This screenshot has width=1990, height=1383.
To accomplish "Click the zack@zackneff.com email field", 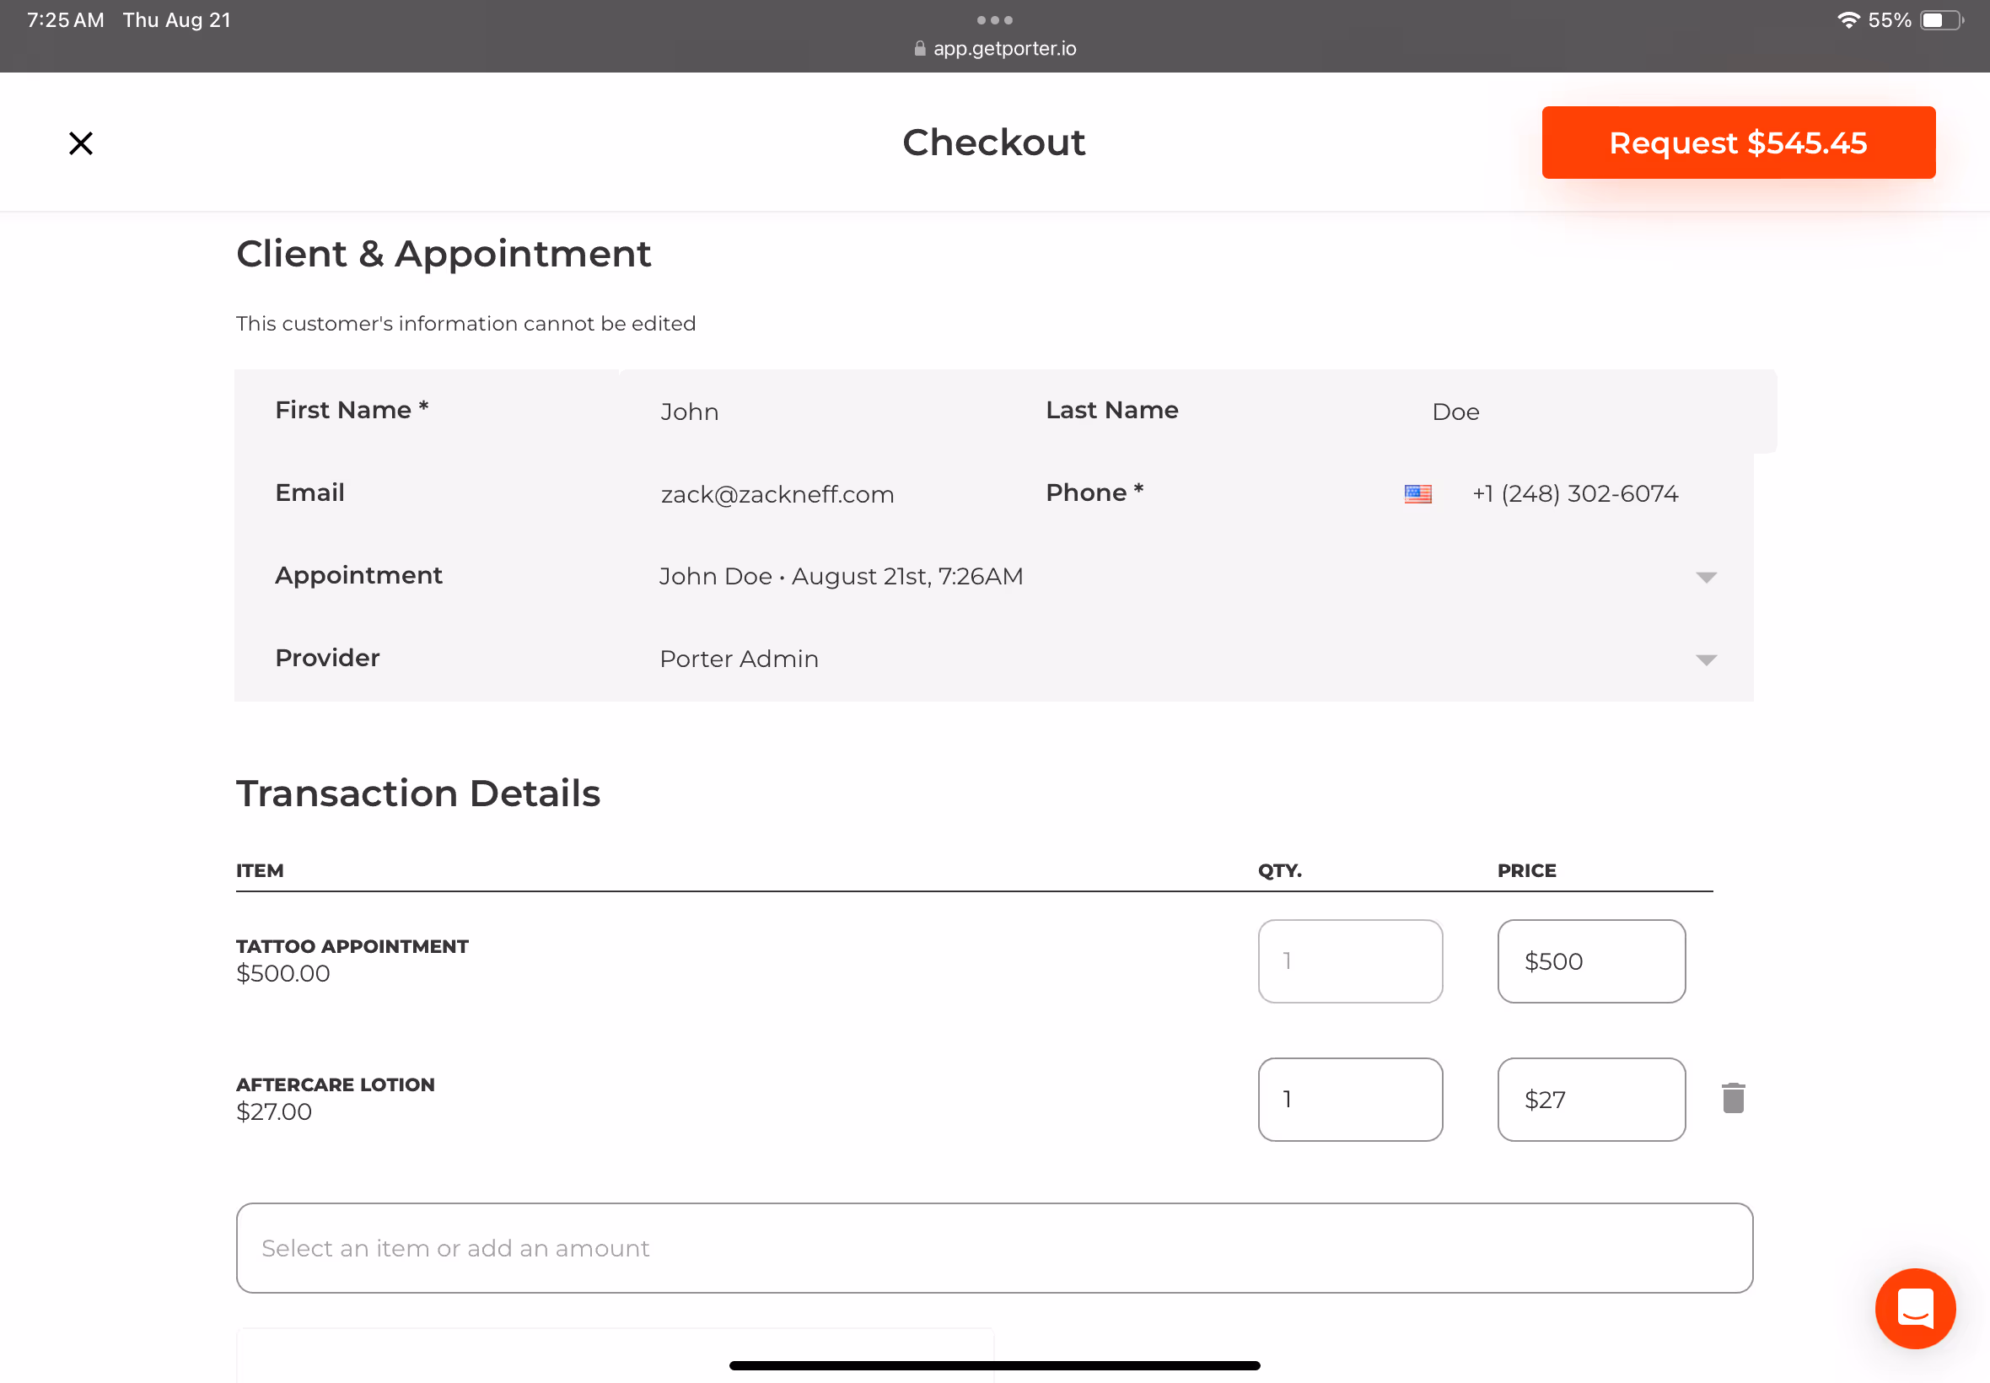I will 777,494.
